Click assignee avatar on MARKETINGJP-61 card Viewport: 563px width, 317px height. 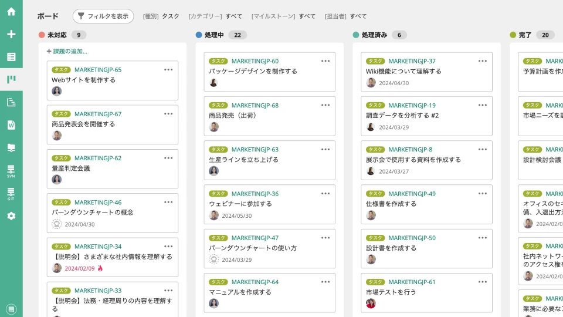click(371, 303)
